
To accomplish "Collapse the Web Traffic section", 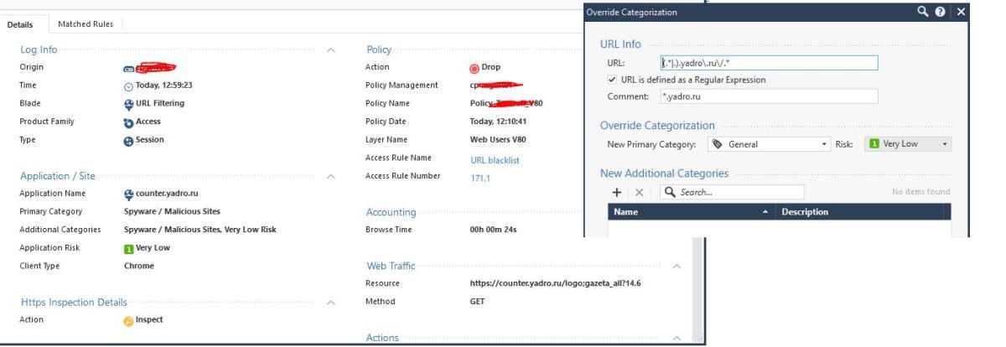I will click(x=677, y=266).
